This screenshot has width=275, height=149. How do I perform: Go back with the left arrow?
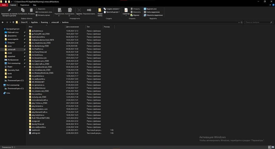[x=3, y=22]
